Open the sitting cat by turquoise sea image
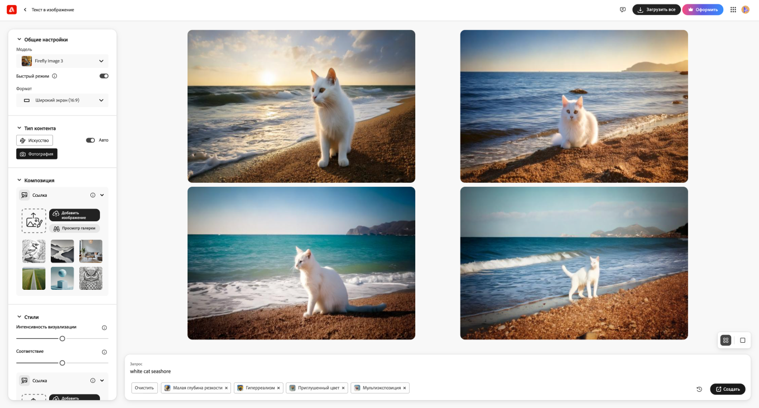Viewport: 759px width, 408px height. 301,263
